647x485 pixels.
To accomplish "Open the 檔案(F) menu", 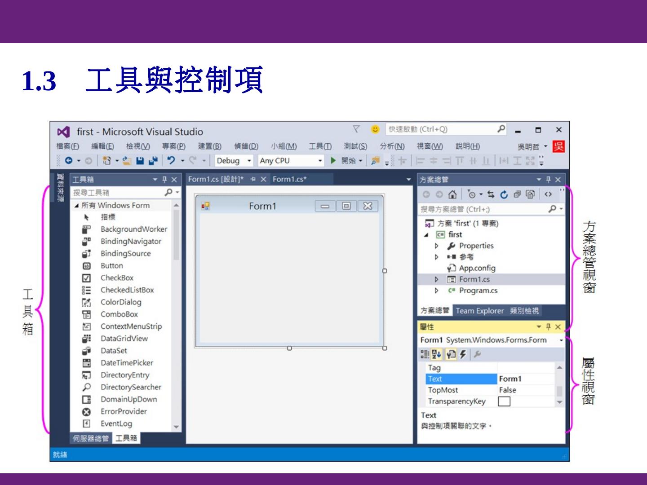I will [x=68, y=146].
